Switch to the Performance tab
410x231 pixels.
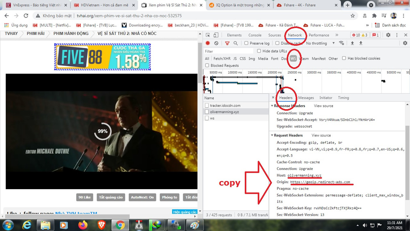pos(319,35)
